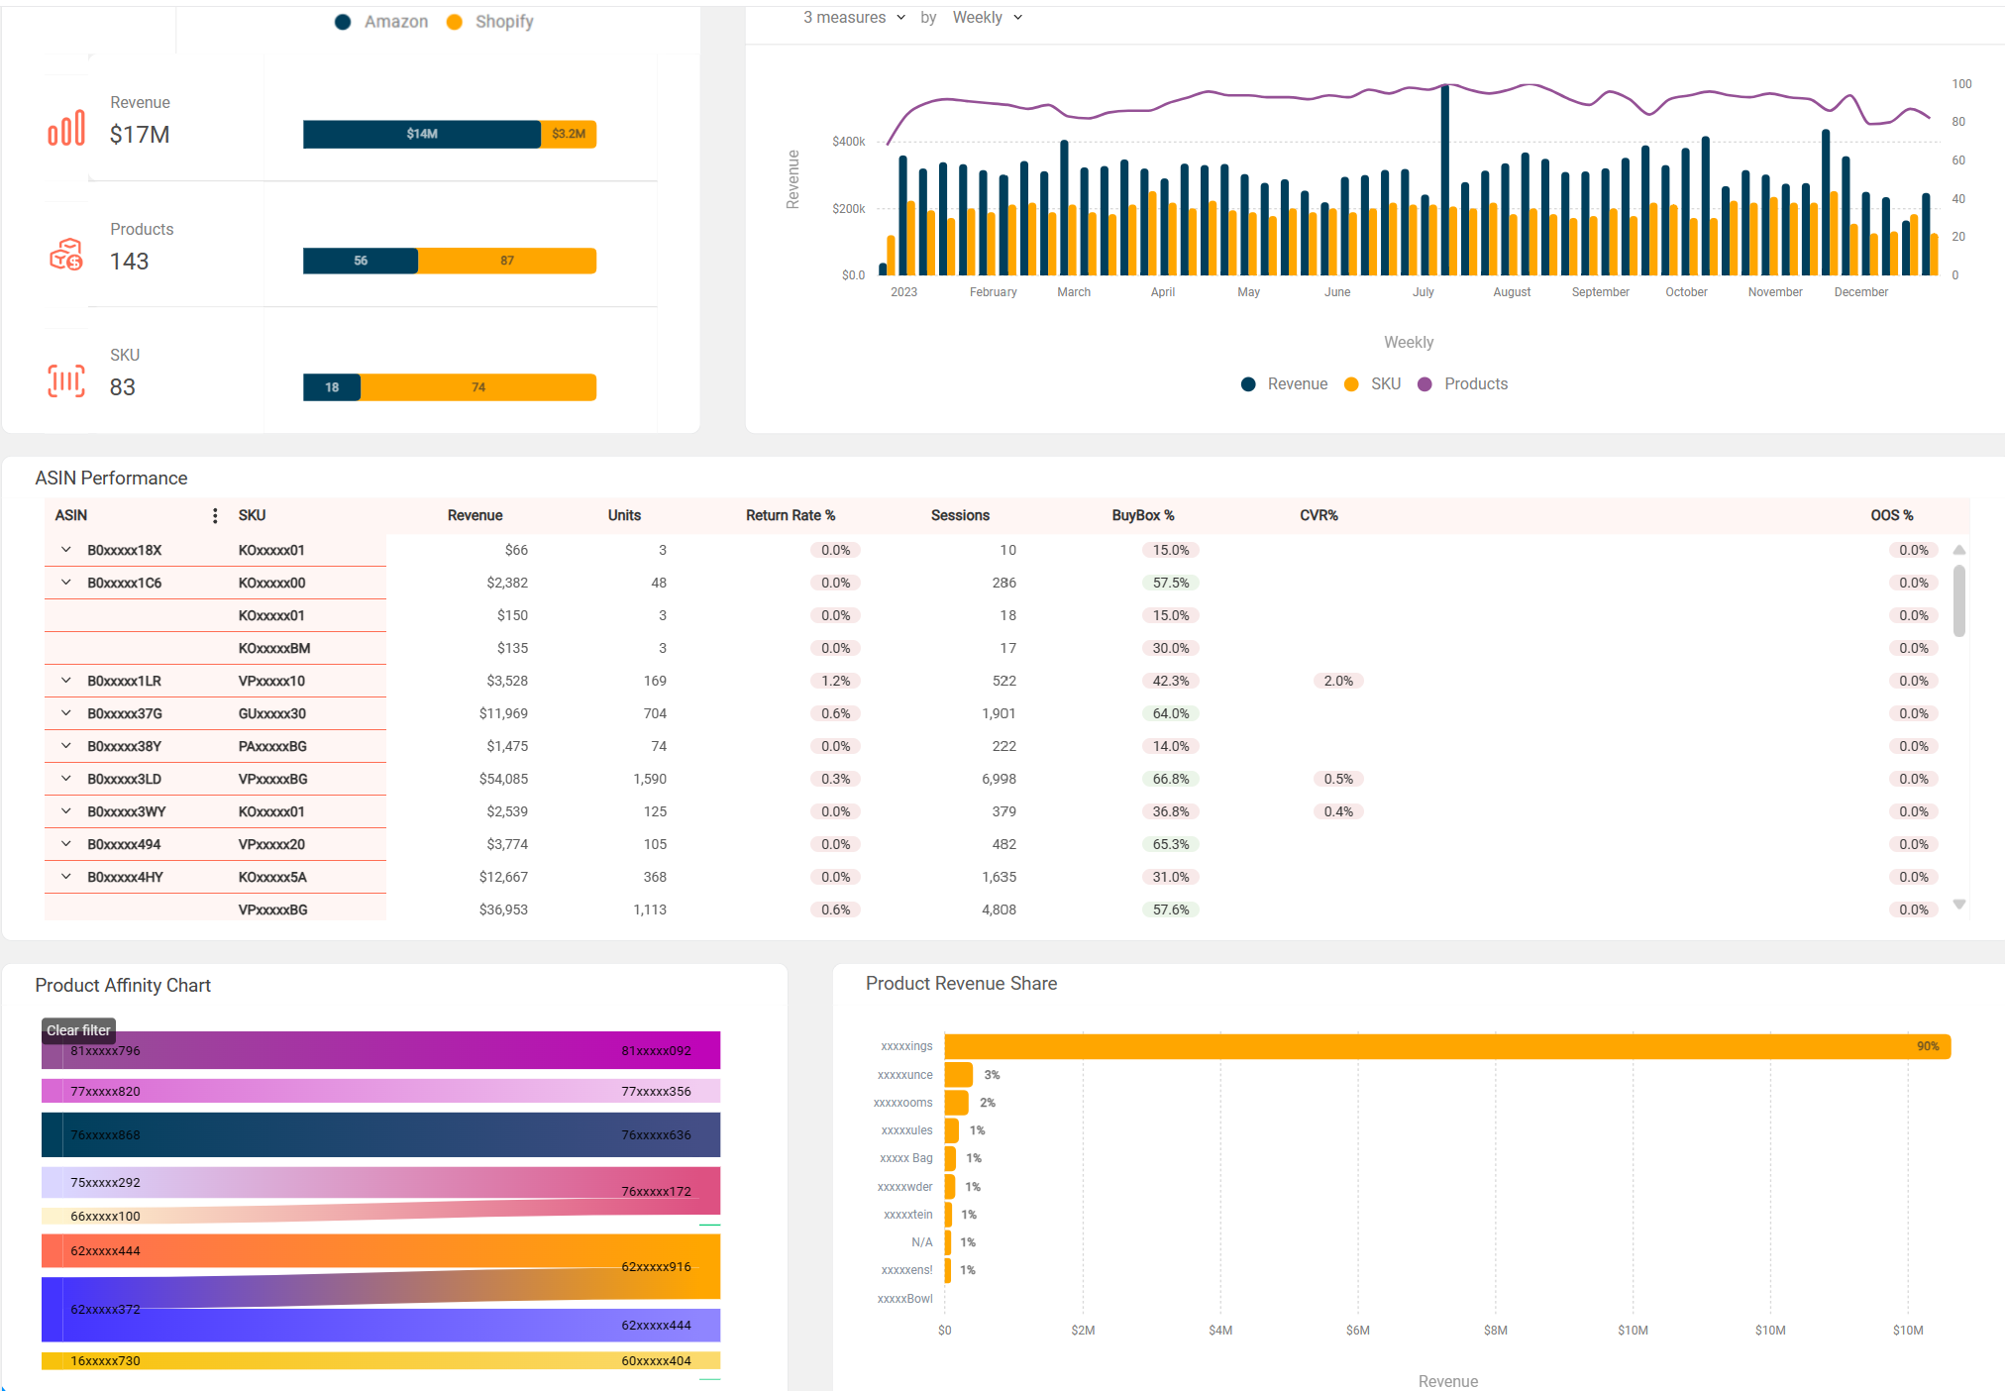
Task: Sort by BuyBox % column header
Action: [1142, 515]
